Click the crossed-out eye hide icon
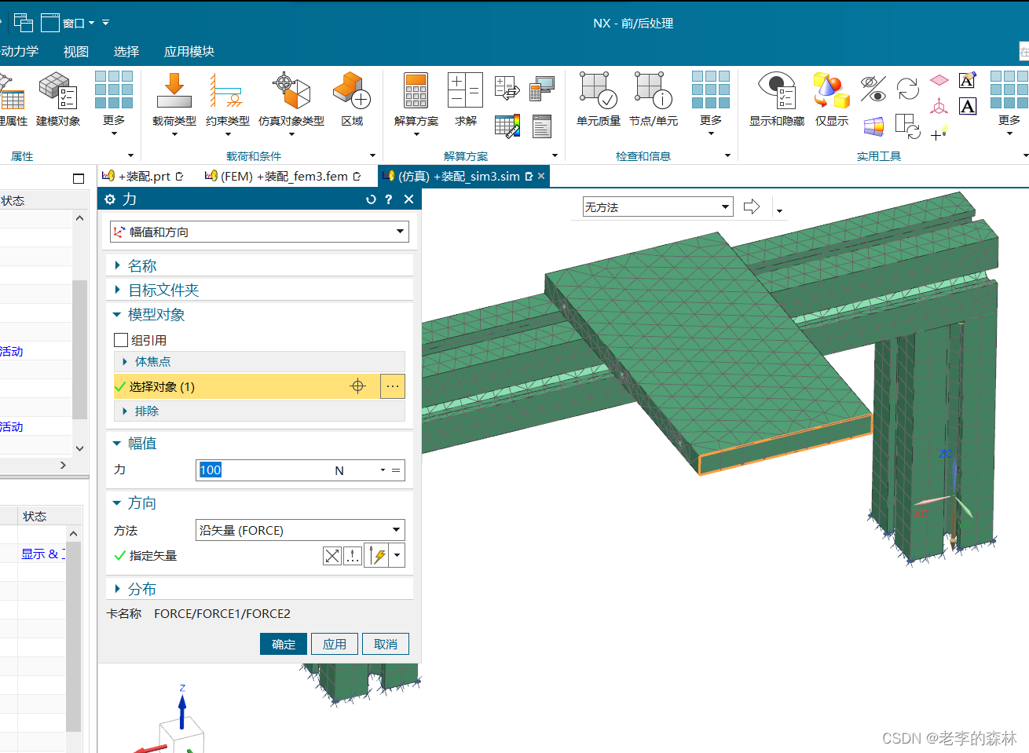Viewport: 1029px width, 753px height. [x=873, y=89]
